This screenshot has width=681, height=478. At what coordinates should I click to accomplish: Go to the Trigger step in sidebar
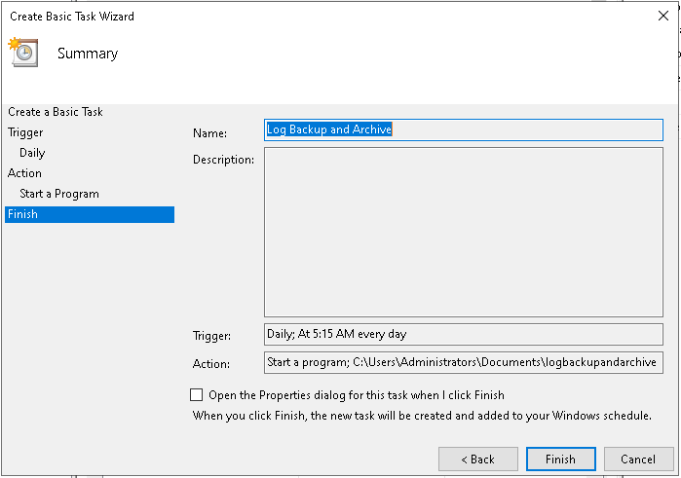(25, 132)
